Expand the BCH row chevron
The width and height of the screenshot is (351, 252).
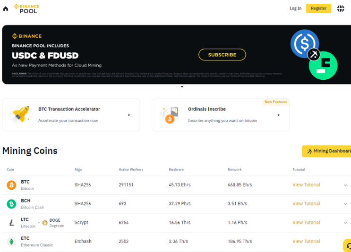(x=345, y=204)
